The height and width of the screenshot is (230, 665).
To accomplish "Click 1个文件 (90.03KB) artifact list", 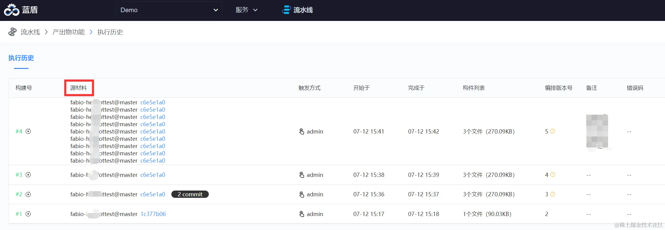I will pyautogui.click(x=487, y=214).
